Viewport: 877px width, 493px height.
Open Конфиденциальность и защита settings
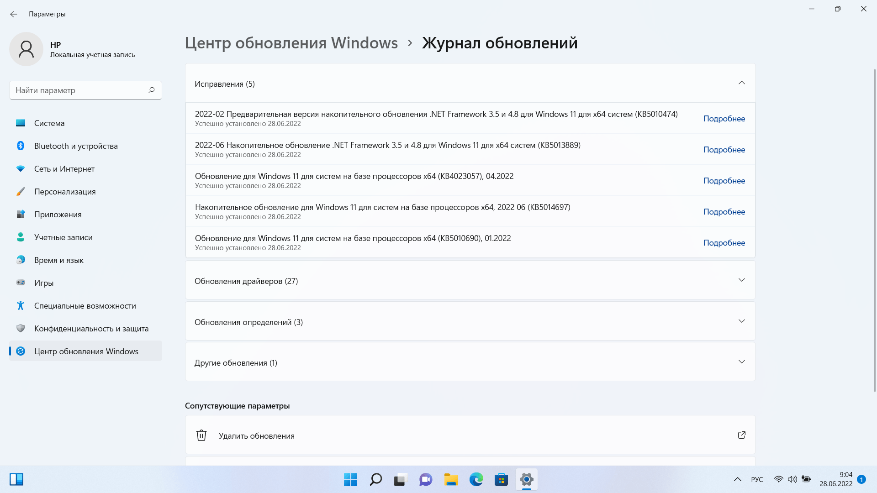[x=85, y=329]
